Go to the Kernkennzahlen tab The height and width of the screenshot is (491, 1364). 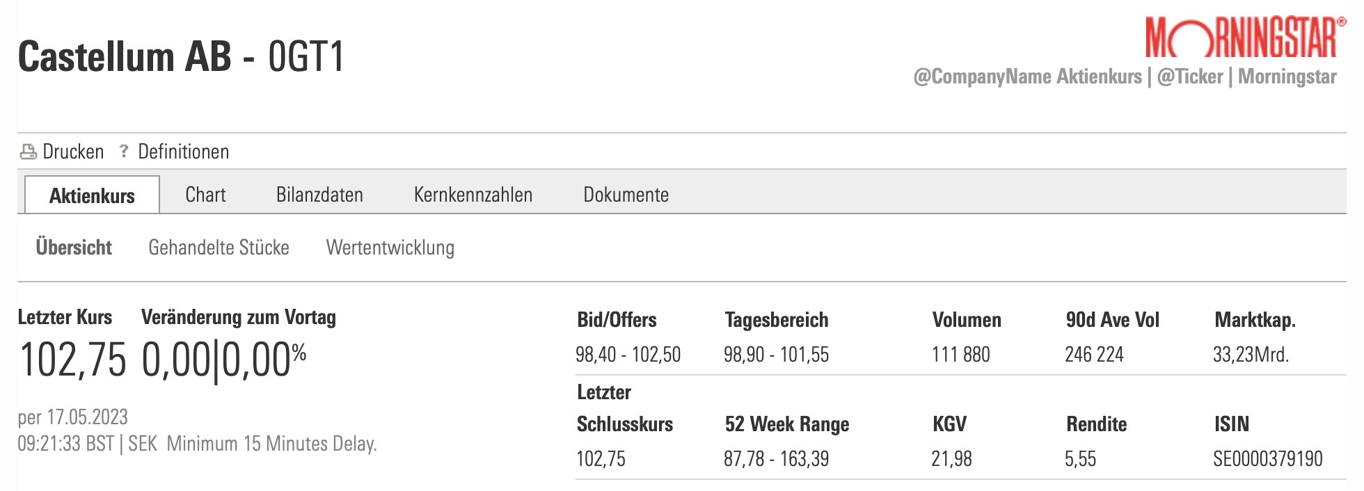point(473,195)
